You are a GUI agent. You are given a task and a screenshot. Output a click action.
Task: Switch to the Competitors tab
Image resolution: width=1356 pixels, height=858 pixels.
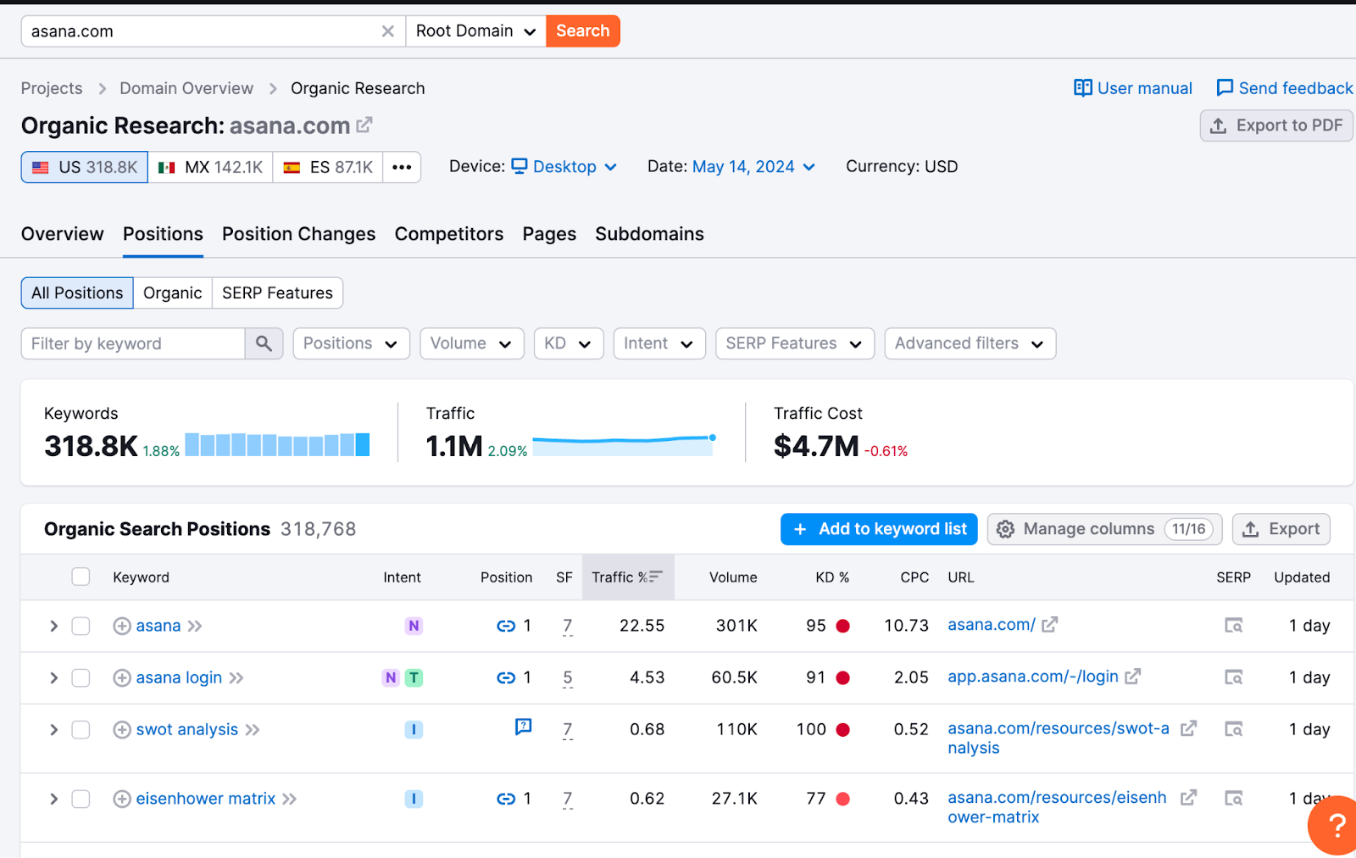coord(449,234)
